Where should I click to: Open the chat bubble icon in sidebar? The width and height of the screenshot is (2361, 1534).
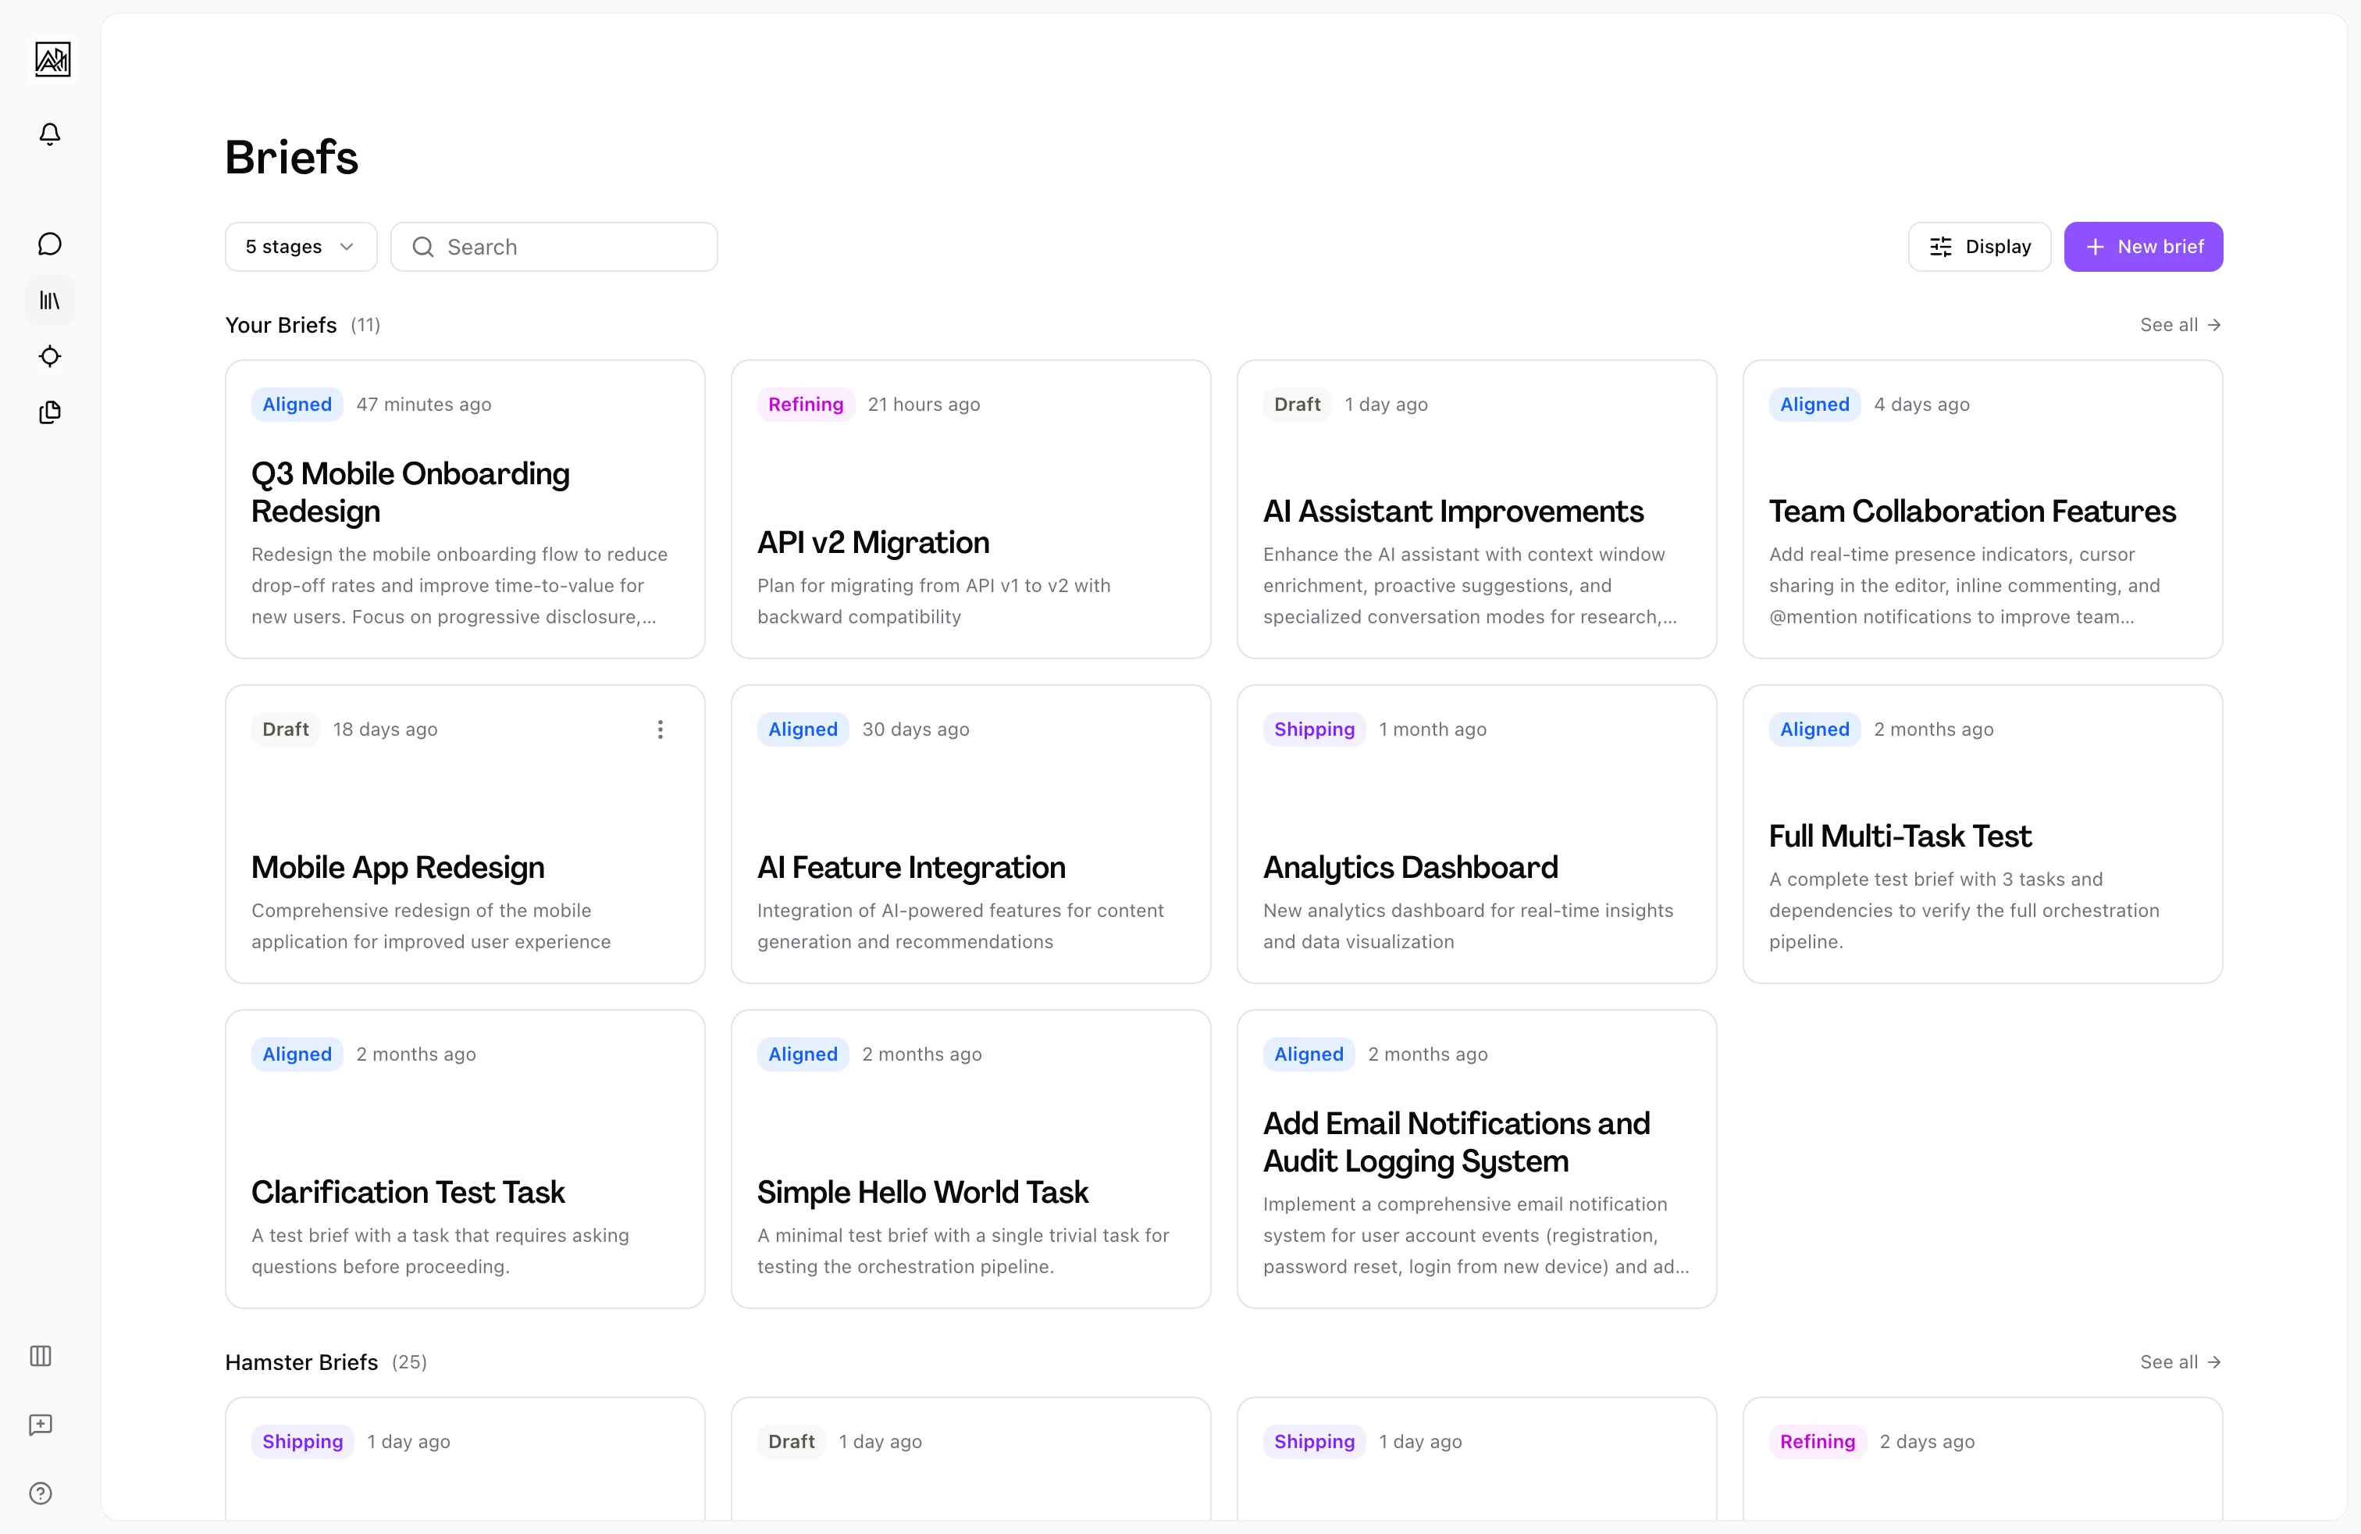tap(50, 244)
